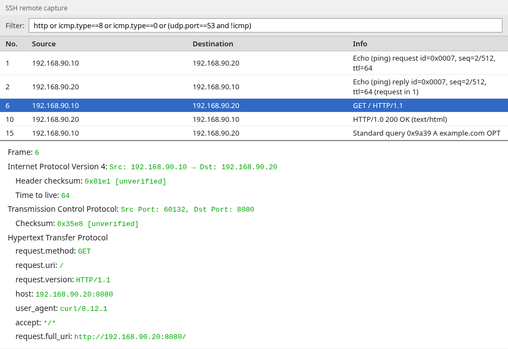508x349 pixels.
Task: Select the Source column header
Action: [x=44, y=44]
